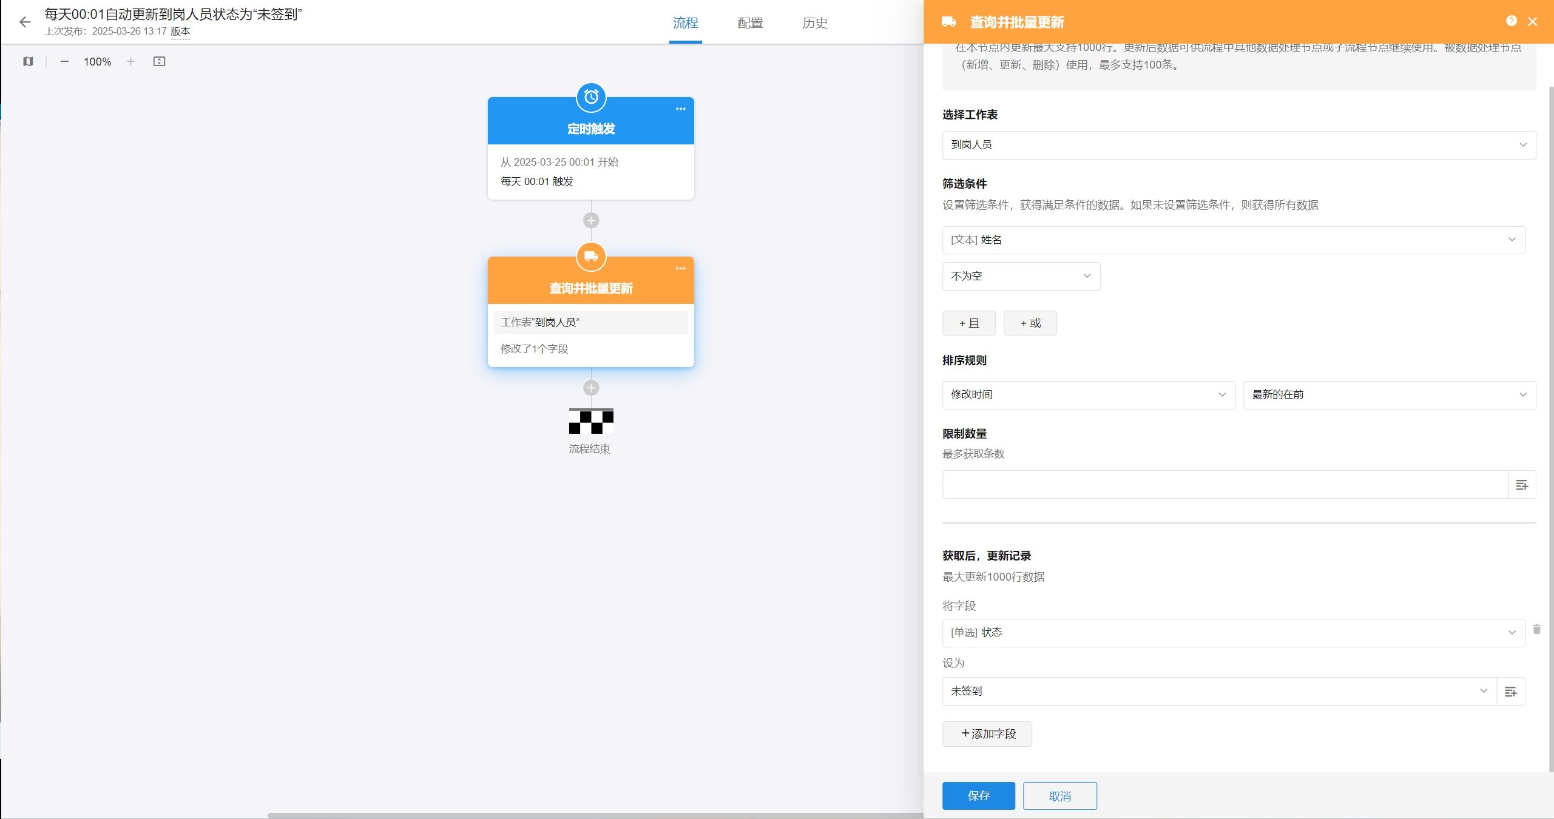Open the 到岗人员 worksheet dropdown
The image size is (1554, 819).
point(1238,145)
